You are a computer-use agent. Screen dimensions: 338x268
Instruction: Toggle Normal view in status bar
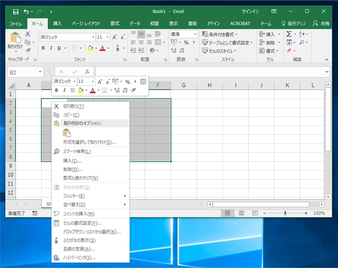point(228,213)
